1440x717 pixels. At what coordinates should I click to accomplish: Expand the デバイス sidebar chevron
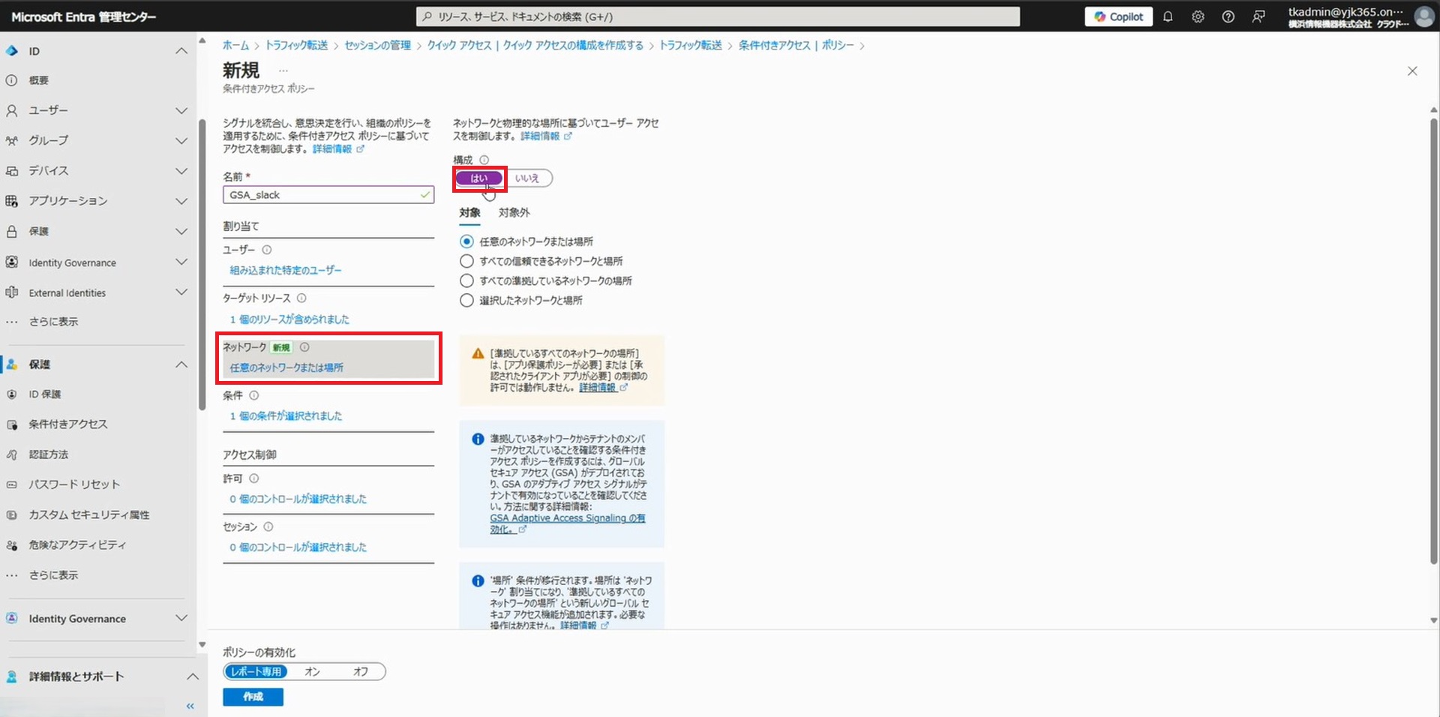click(x=181, y=171)
